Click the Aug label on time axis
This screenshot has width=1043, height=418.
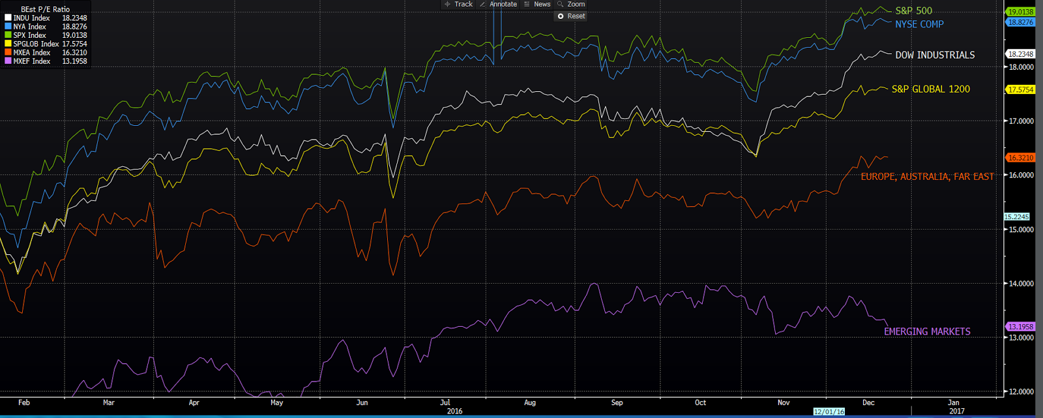(x=530, y=403)
